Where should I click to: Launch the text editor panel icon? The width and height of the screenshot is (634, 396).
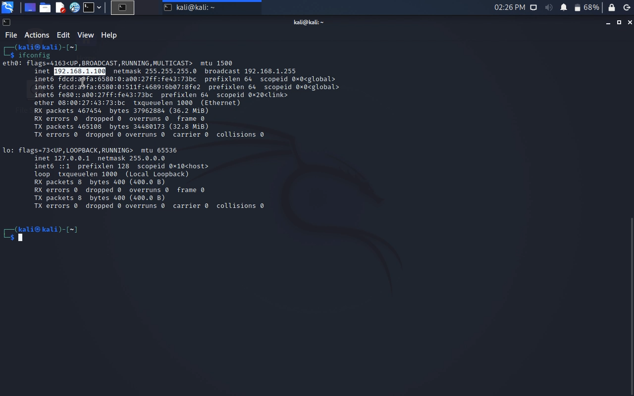tap(60, 7)
